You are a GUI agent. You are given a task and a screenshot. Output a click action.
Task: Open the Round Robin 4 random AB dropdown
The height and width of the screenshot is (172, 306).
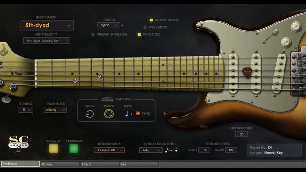[x=109, y=150]
